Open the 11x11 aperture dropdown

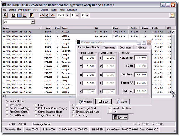pos(67,15)
